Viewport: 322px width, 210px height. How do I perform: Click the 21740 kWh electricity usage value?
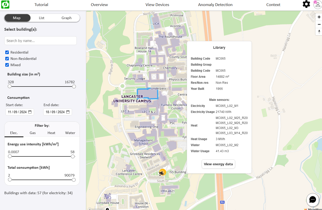tap(224, 112)
